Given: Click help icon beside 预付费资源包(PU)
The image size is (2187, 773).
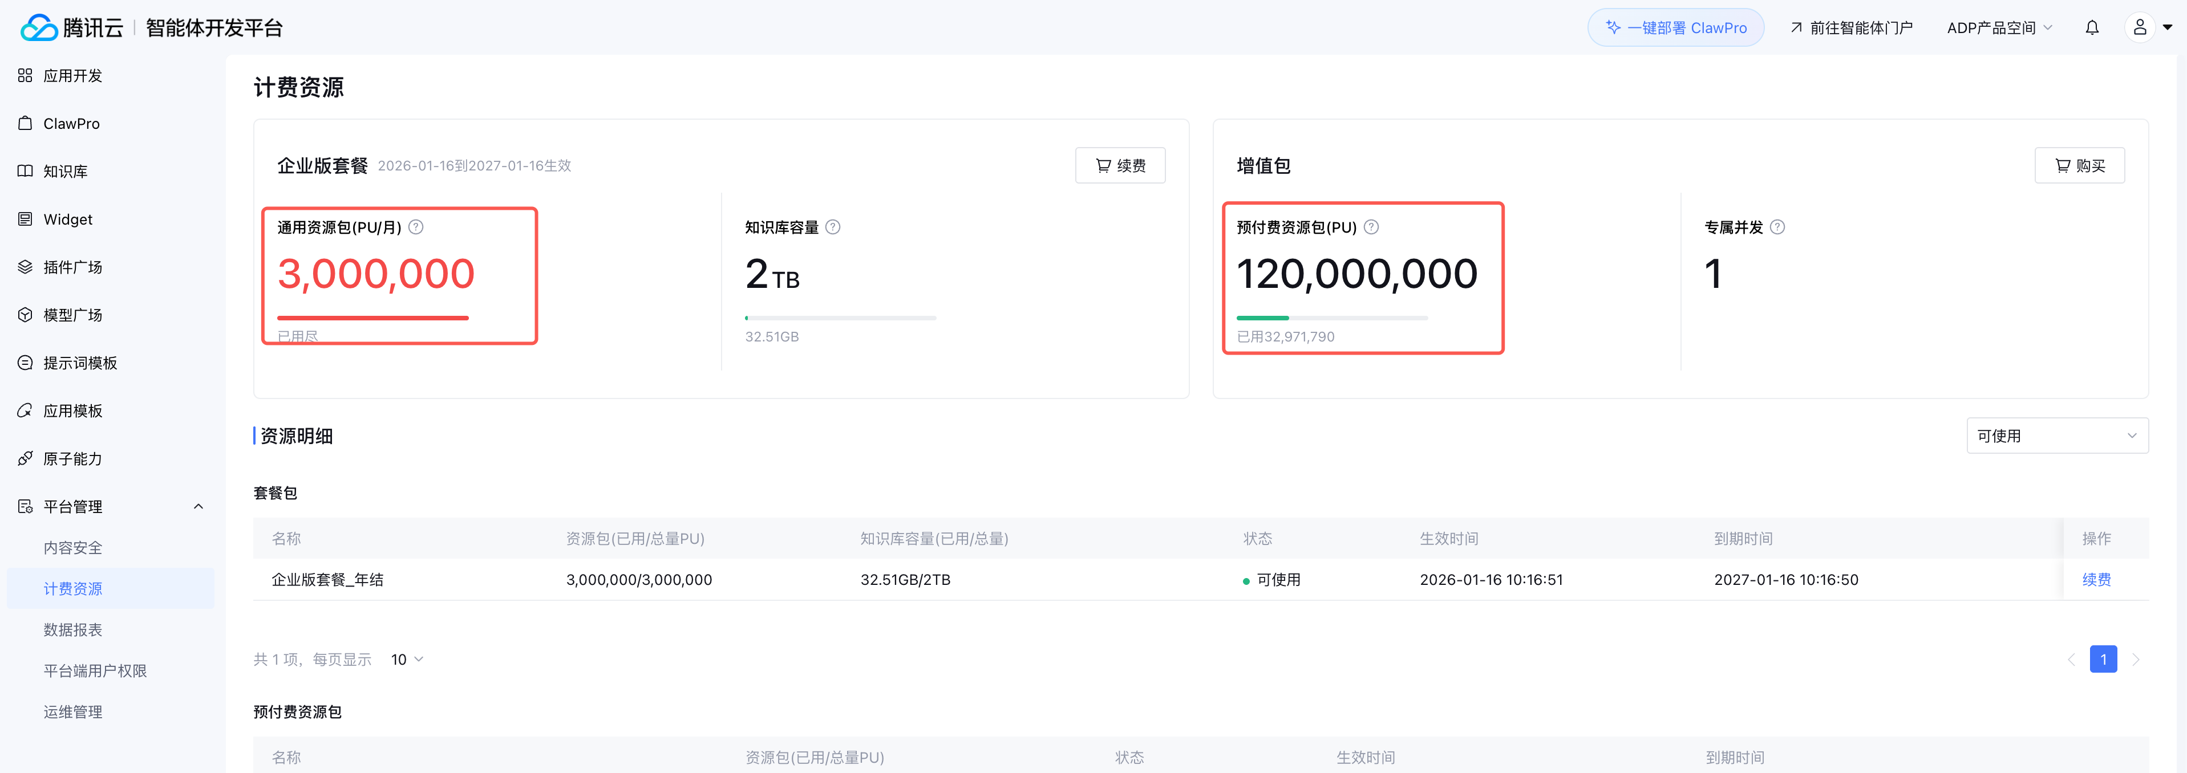Looking at the screenshot, I should pos(1371,227).
